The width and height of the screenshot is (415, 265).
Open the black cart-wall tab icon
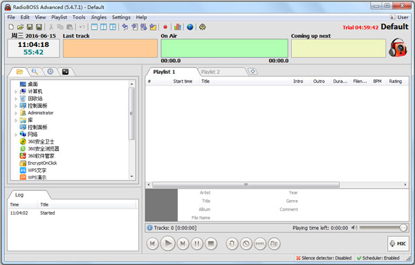pyautogui.click(x=66, y=72)
